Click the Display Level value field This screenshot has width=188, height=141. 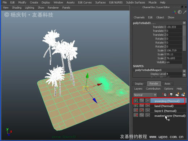(174, 74)
